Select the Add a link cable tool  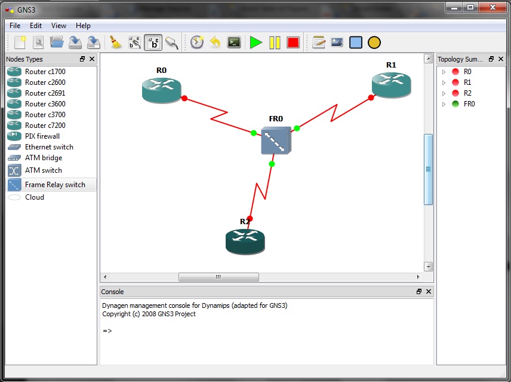tap(173, 42)
